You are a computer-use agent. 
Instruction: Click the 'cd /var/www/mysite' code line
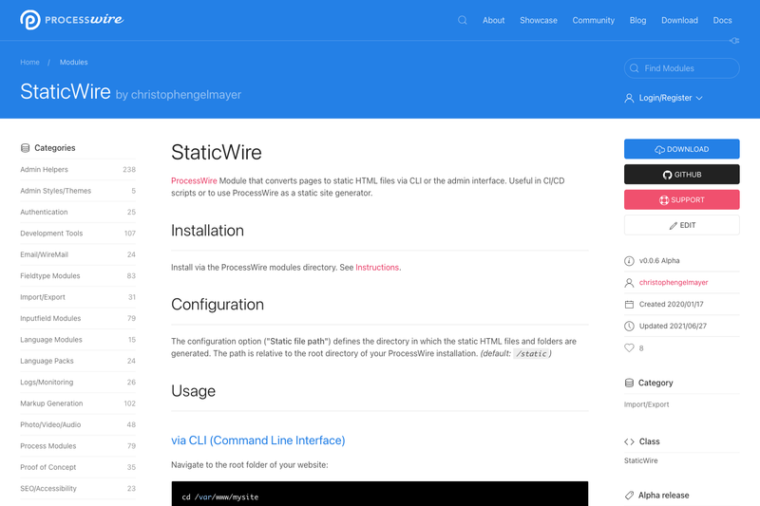pyautogui.click(x=220, y=497)
